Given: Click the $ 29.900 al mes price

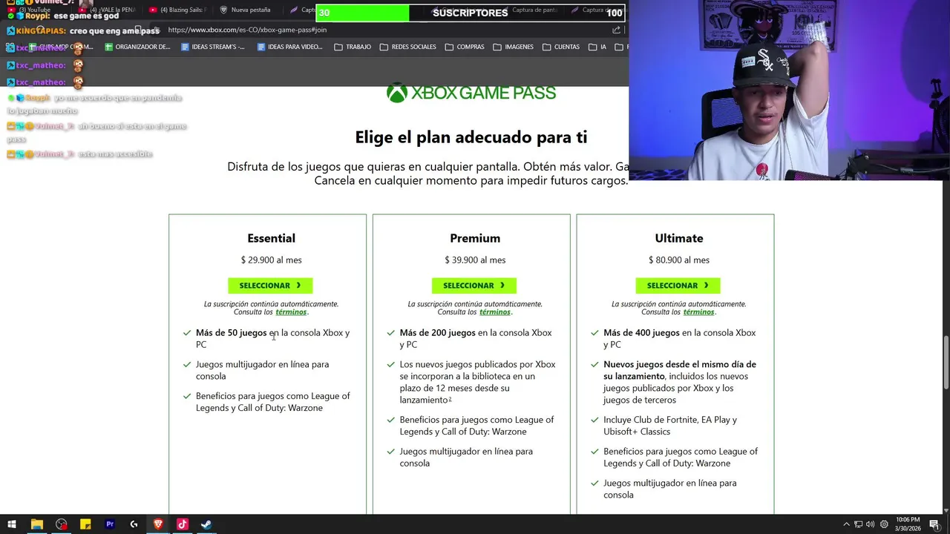Looking at the screenshot, I should 271,260.
